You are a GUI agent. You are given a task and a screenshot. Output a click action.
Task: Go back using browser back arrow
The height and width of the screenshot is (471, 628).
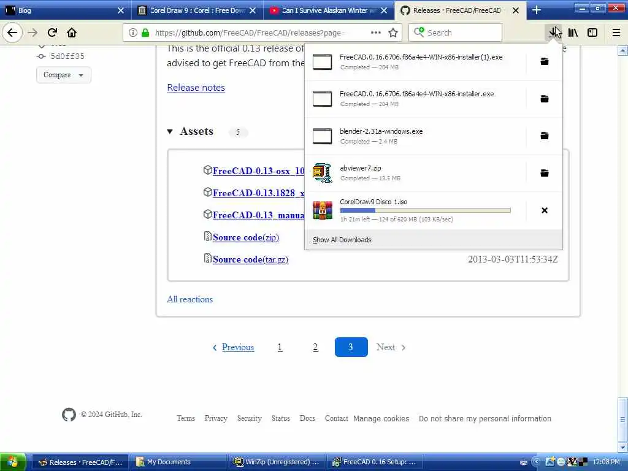pos(12,33)
